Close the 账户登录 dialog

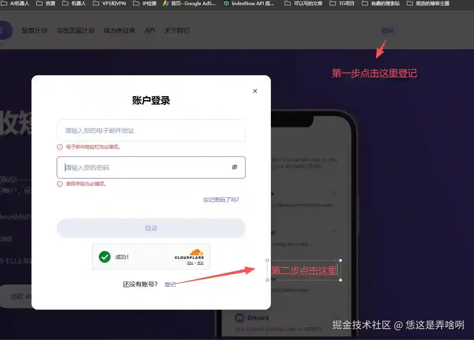pyautogui.click(x=255, y=91)
